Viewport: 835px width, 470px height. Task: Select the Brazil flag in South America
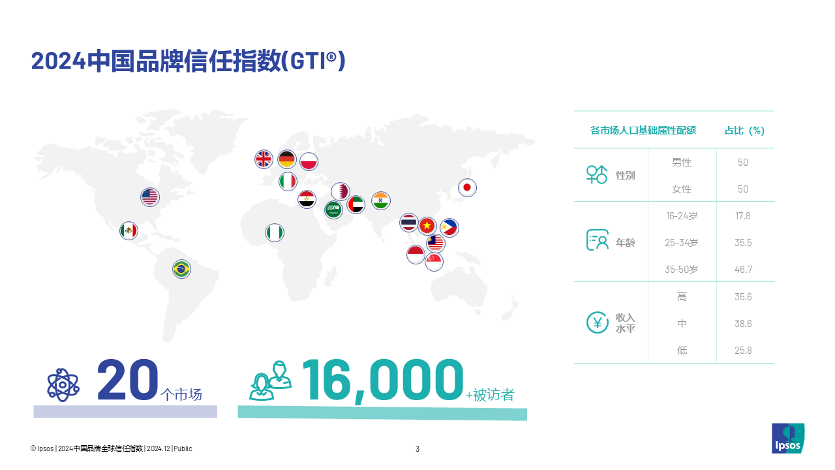pyautogui.click(x=182, y=268)
